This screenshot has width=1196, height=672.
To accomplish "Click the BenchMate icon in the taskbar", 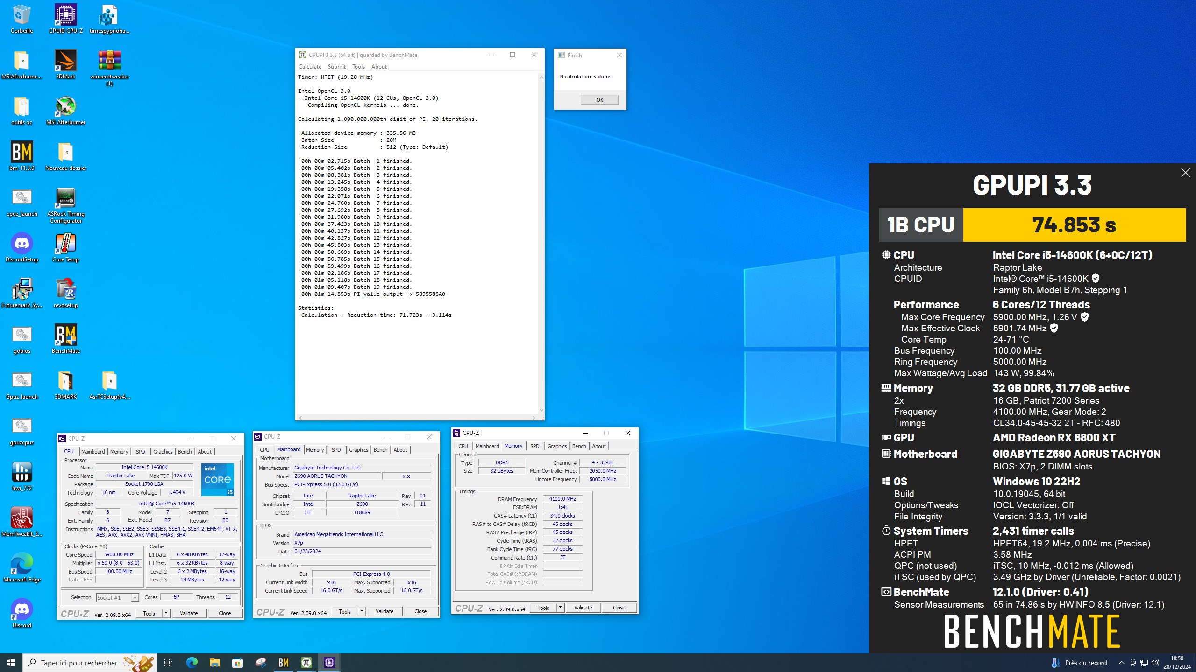I will 284,663.
